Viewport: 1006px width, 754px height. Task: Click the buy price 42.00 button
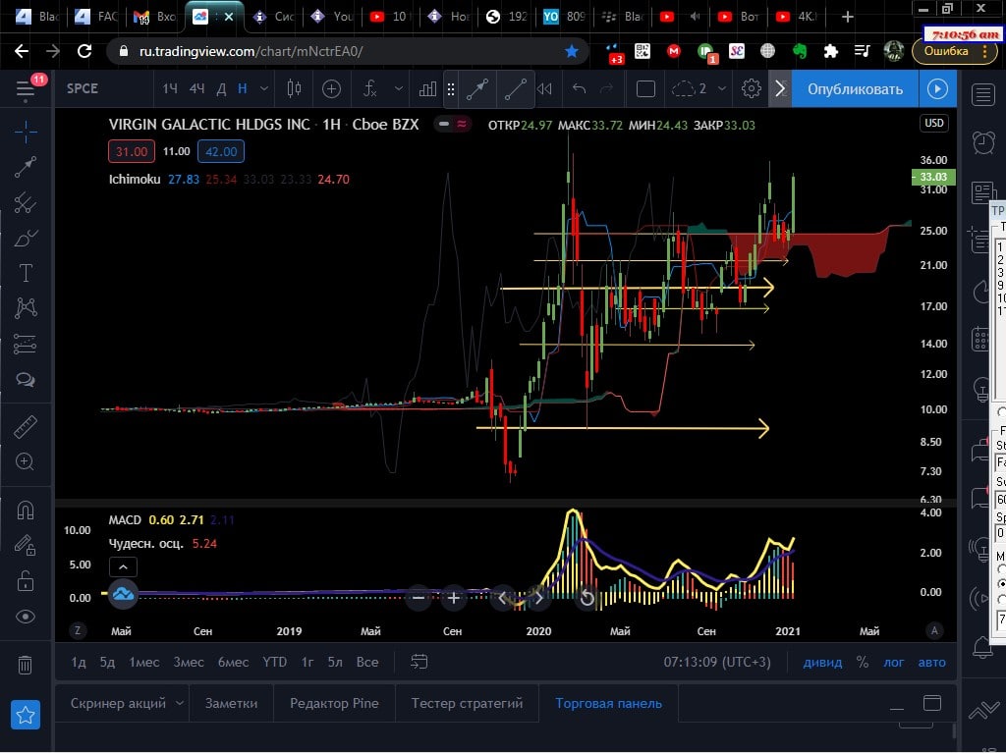coord(221,152)
